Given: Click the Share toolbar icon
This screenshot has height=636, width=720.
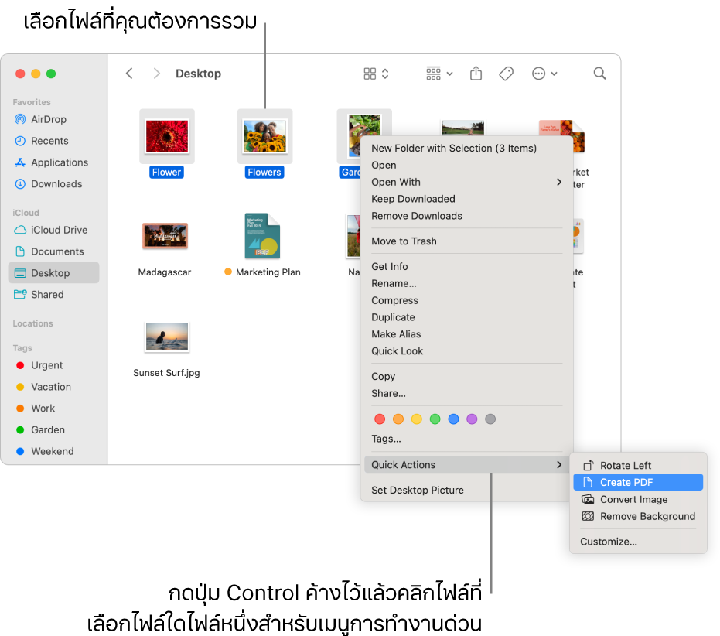Looking at the screenshot, I should click(476, 74).
